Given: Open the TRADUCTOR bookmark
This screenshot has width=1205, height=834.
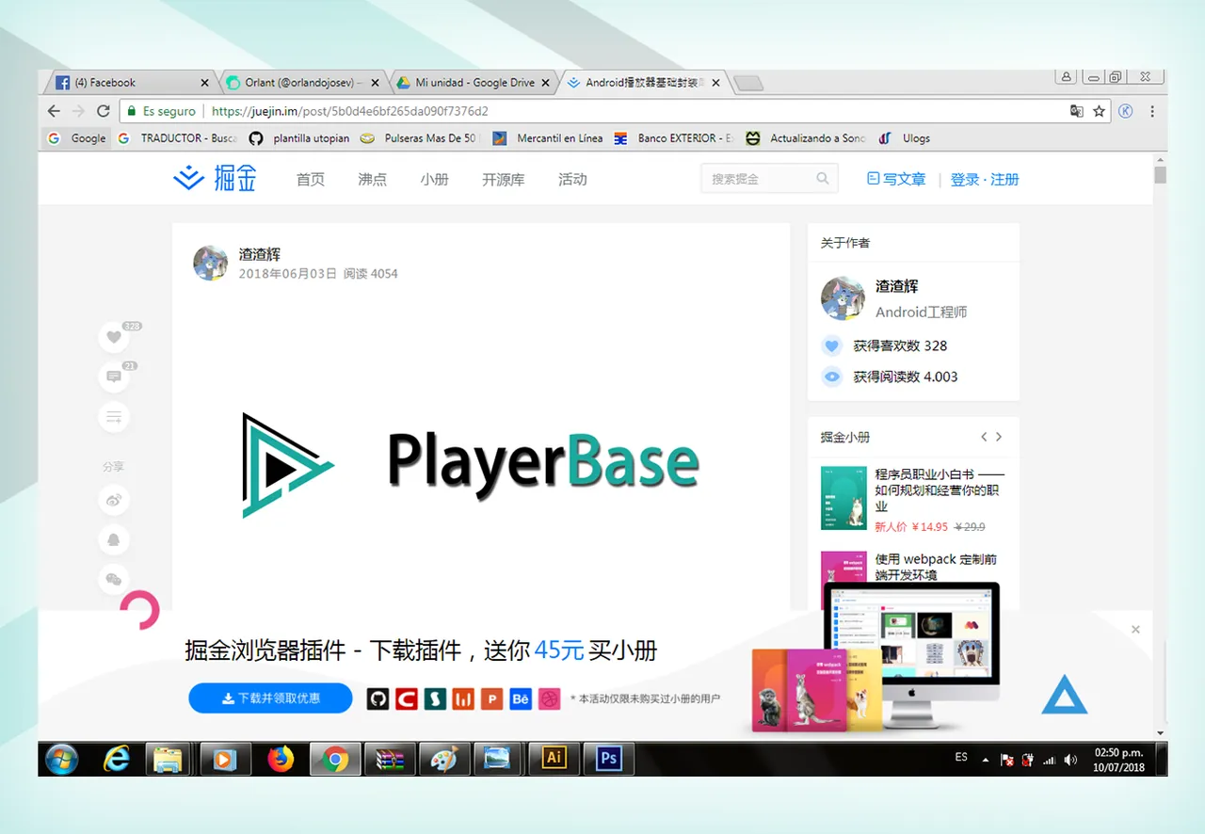Looking at the screenshot, I should pos(178,138).
